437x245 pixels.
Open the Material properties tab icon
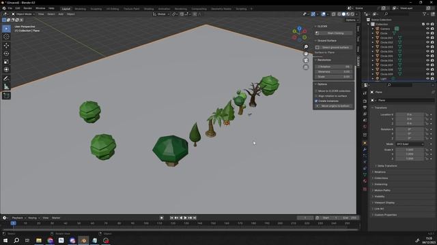pyautogui.click(x=365, y=181)
